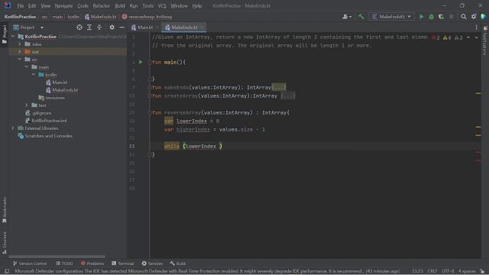The width and height of the screenshot is (489, 275).
Task: Open the TODO tool window
Action: 64,264
